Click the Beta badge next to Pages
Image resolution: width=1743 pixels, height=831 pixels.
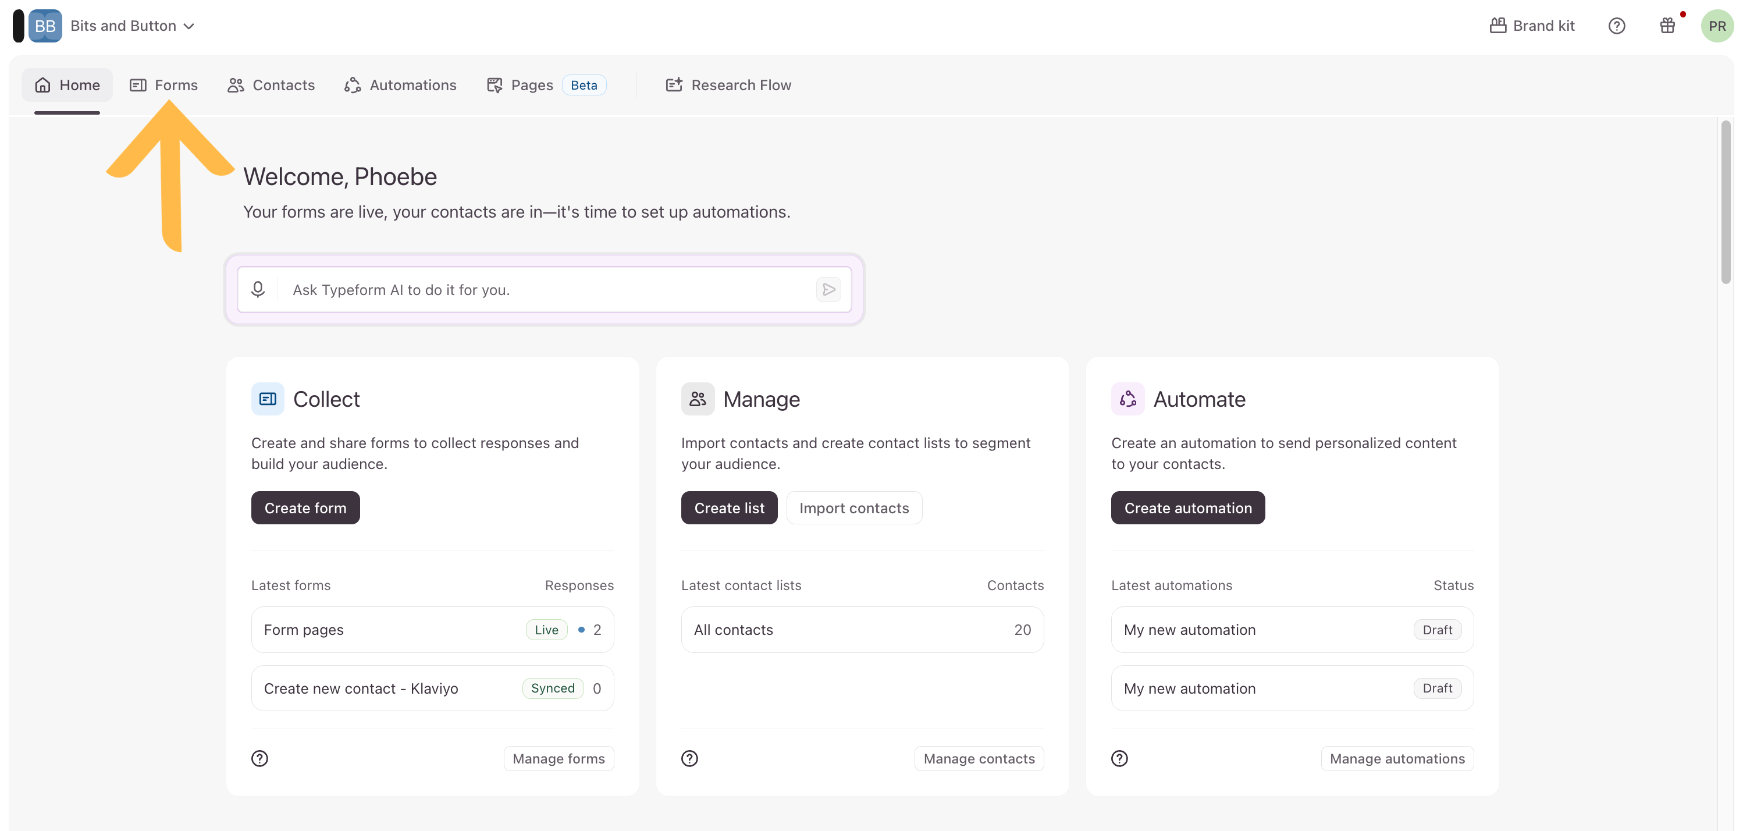[584, 84]
